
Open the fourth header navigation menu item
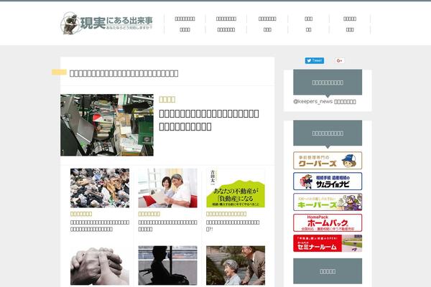(x=308, y=24)
